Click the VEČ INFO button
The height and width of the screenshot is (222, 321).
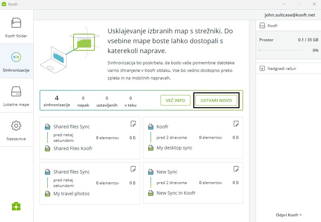point(175,100)
